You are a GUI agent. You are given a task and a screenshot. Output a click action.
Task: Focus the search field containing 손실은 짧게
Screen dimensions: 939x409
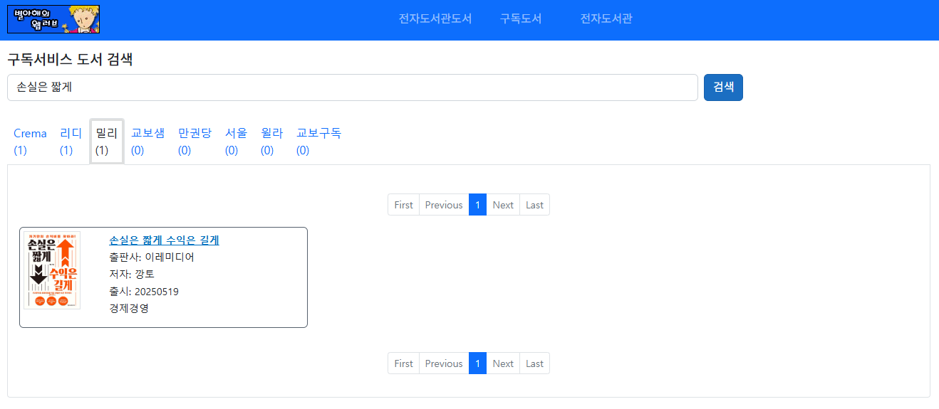pyautogui.click(x=352, y=87)
